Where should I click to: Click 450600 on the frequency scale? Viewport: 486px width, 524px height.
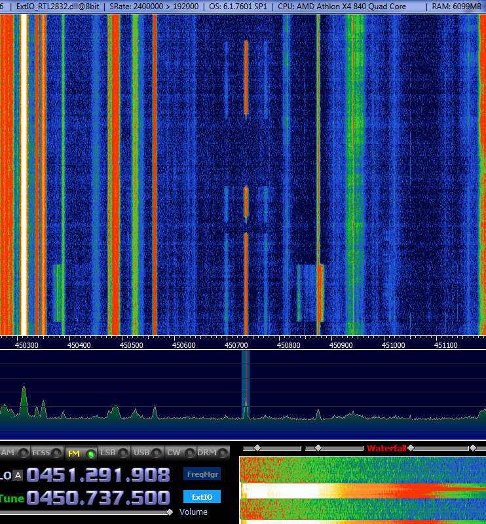[x=184, y=345]
